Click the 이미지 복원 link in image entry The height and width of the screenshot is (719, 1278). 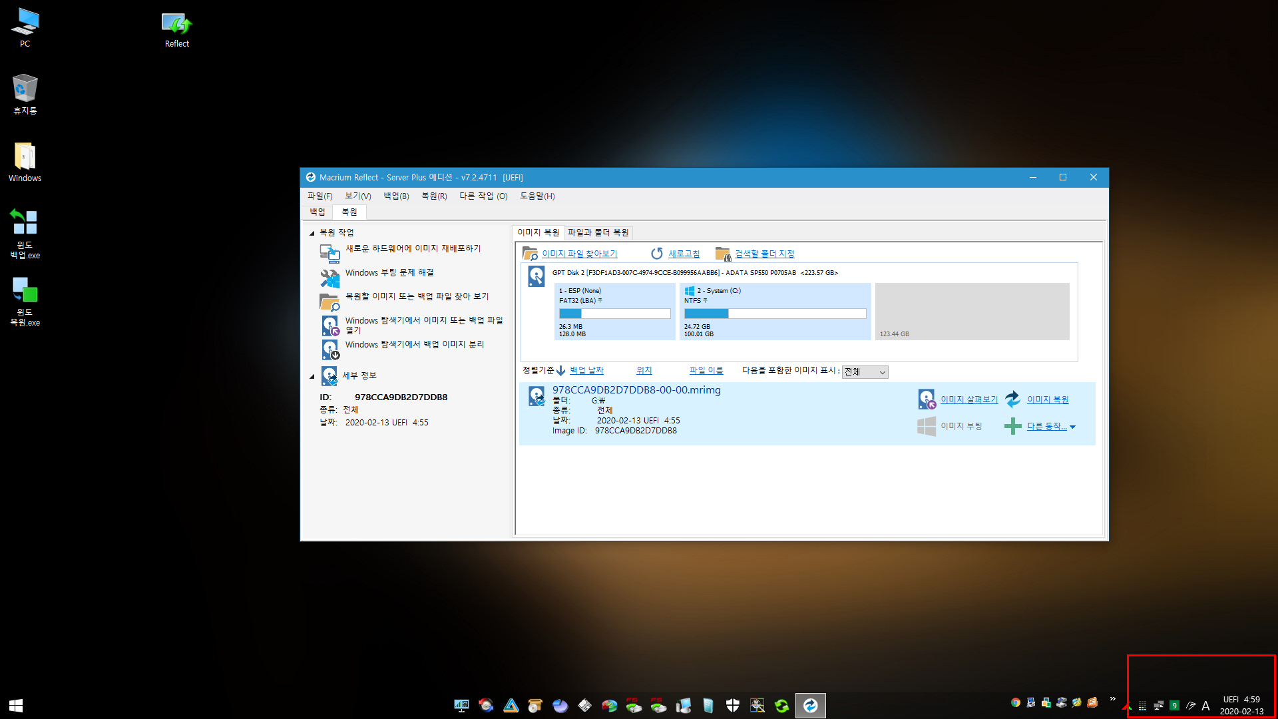click(1048, 399)
